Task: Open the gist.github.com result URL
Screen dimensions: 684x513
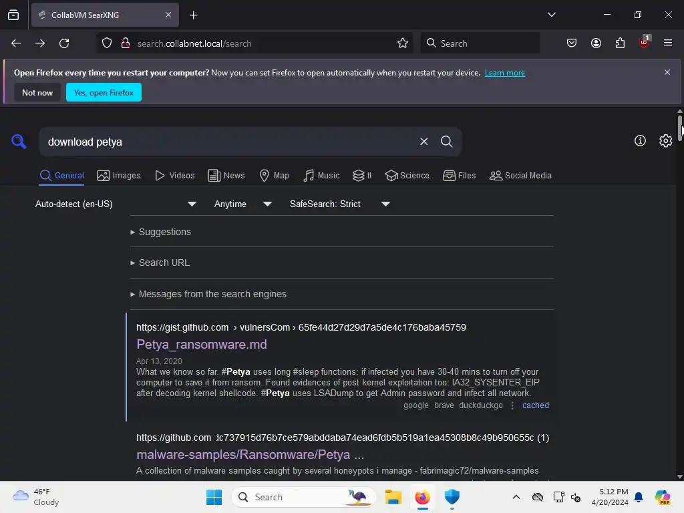Action: (301, 327)
